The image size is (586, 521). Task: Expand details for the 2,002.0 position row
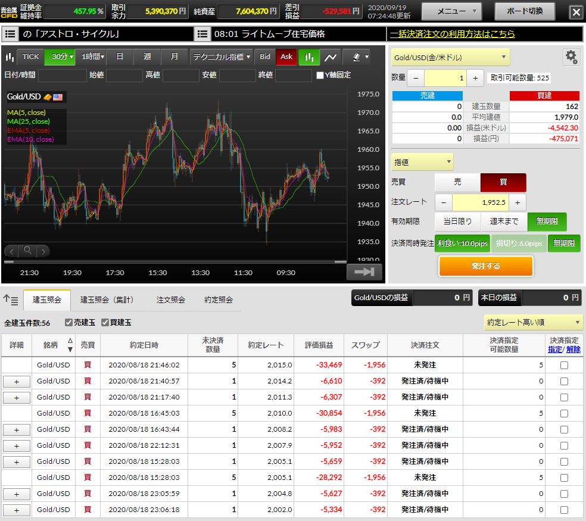point(17,510)
